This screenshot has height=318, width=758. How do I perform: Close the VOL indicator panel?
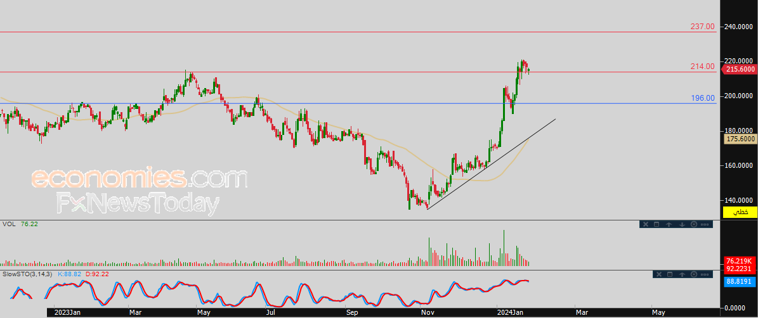(645, 224)
